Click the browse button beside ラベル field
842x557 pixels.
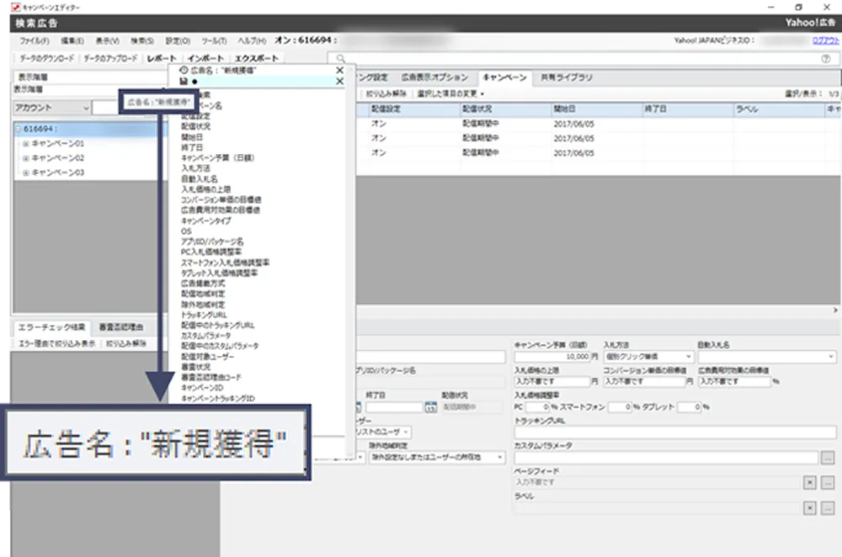point(828,508)
